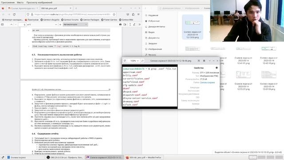
Task: Switch to OBS window in taskbar
Action: click(x=65, y=157)
